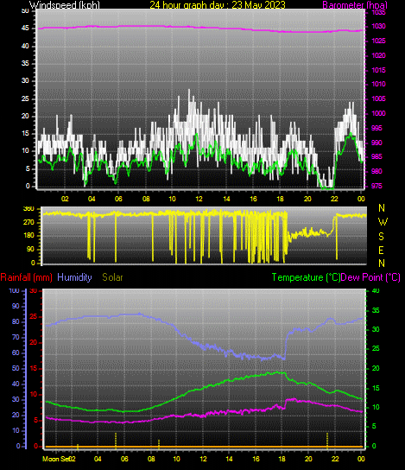Click the "20" value on the green temperature axis

pyautogui.click(x=376, y=368)
